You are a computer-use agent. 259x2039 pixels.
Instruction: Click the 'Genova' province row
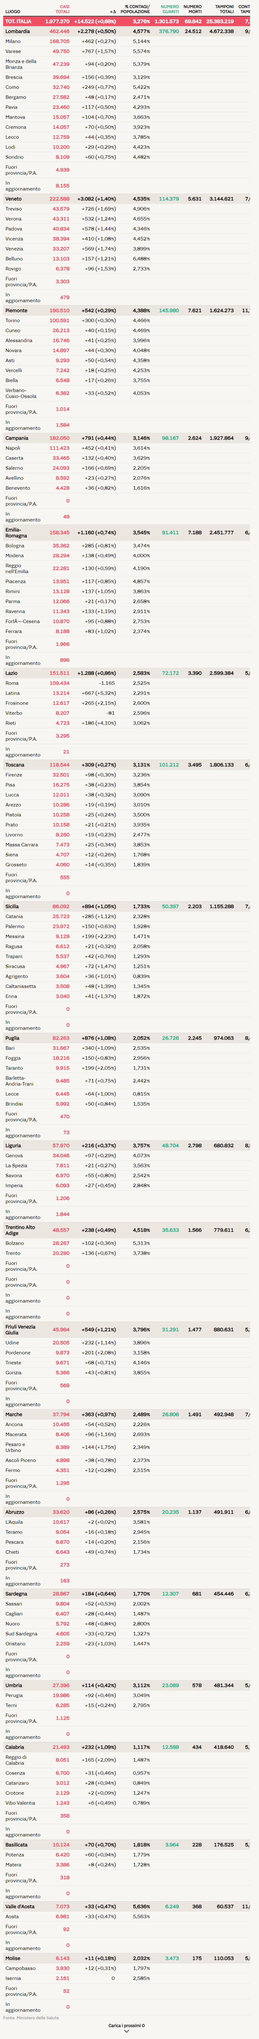tap(127, 1156)
